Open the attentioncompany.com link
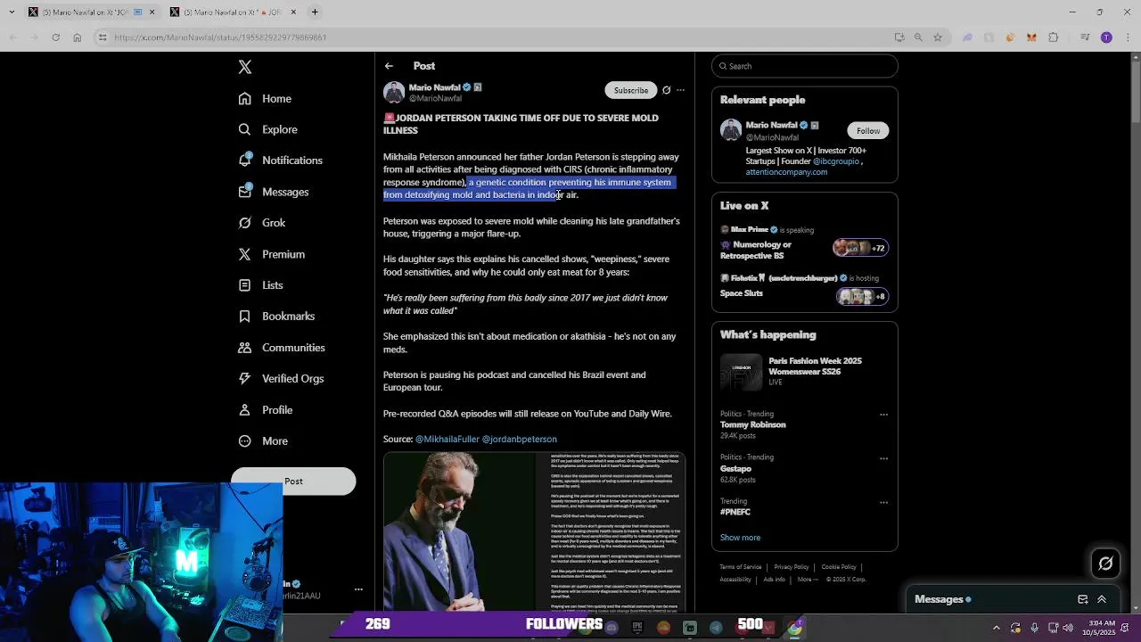1141x642 pixels. click(x=786, y=172)
